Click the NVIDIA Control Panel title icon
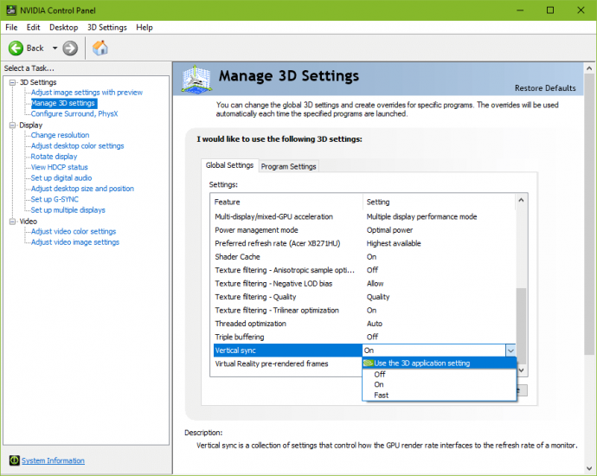The image size is (597, 476). tap(10, 10)
